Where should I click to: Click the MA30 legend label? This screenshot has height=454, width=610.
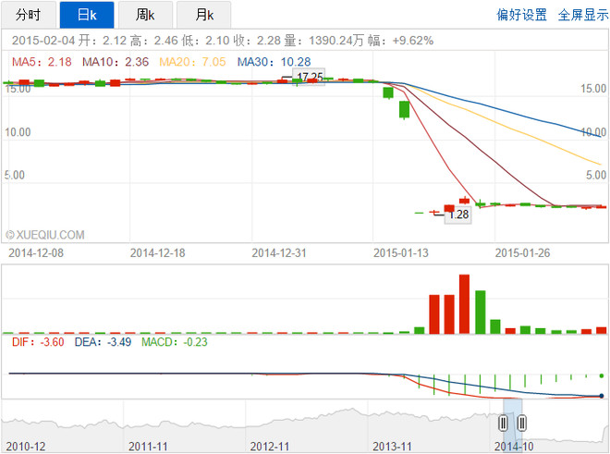tap(274, 62)
